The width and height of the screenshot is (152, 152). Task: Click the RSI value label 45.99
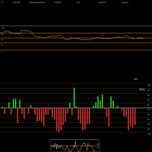coord(140,38)
